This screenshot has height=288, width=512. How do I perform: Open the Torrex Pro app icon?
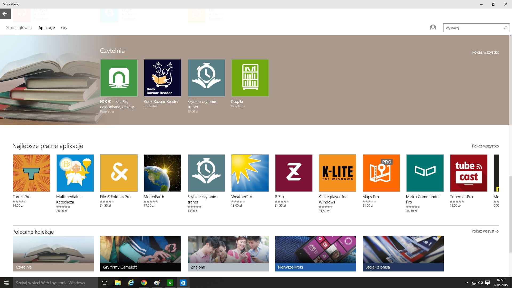(x=31, y=173)
